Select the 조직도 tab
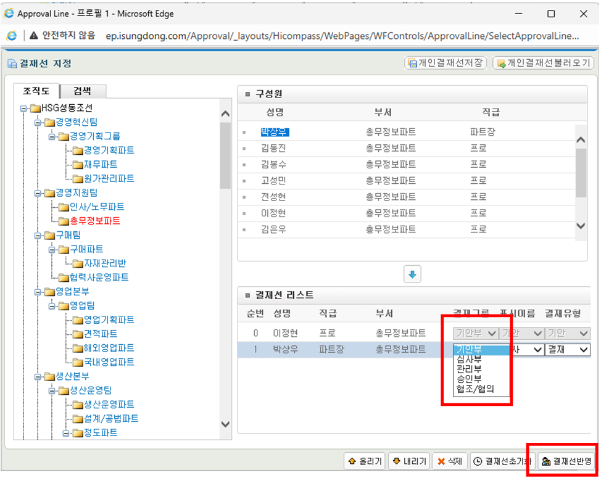Viewport: 601px width, 478px height. click(x=36, y=91)
